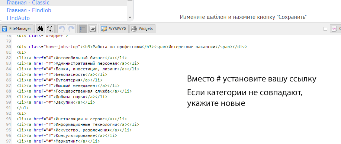Click in code line 'Маркетинг'

tap(58, 141)
